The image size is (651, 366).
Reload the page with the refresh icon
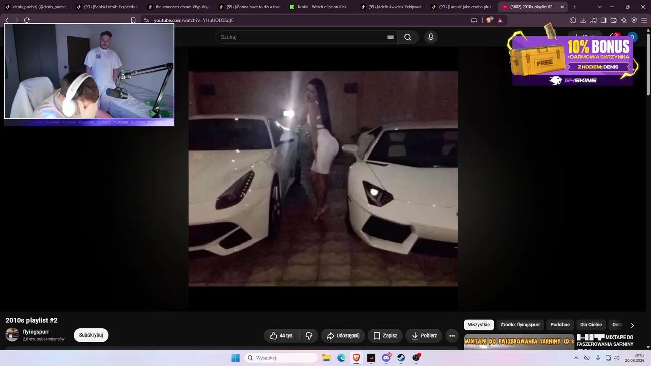click(27, 20)
